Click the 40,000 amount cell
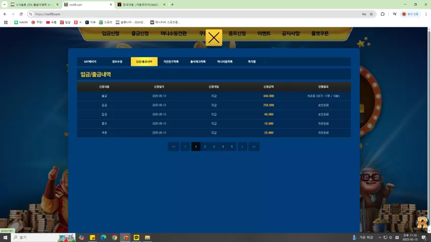The image size is (431, 242). (x=269, y=114)
